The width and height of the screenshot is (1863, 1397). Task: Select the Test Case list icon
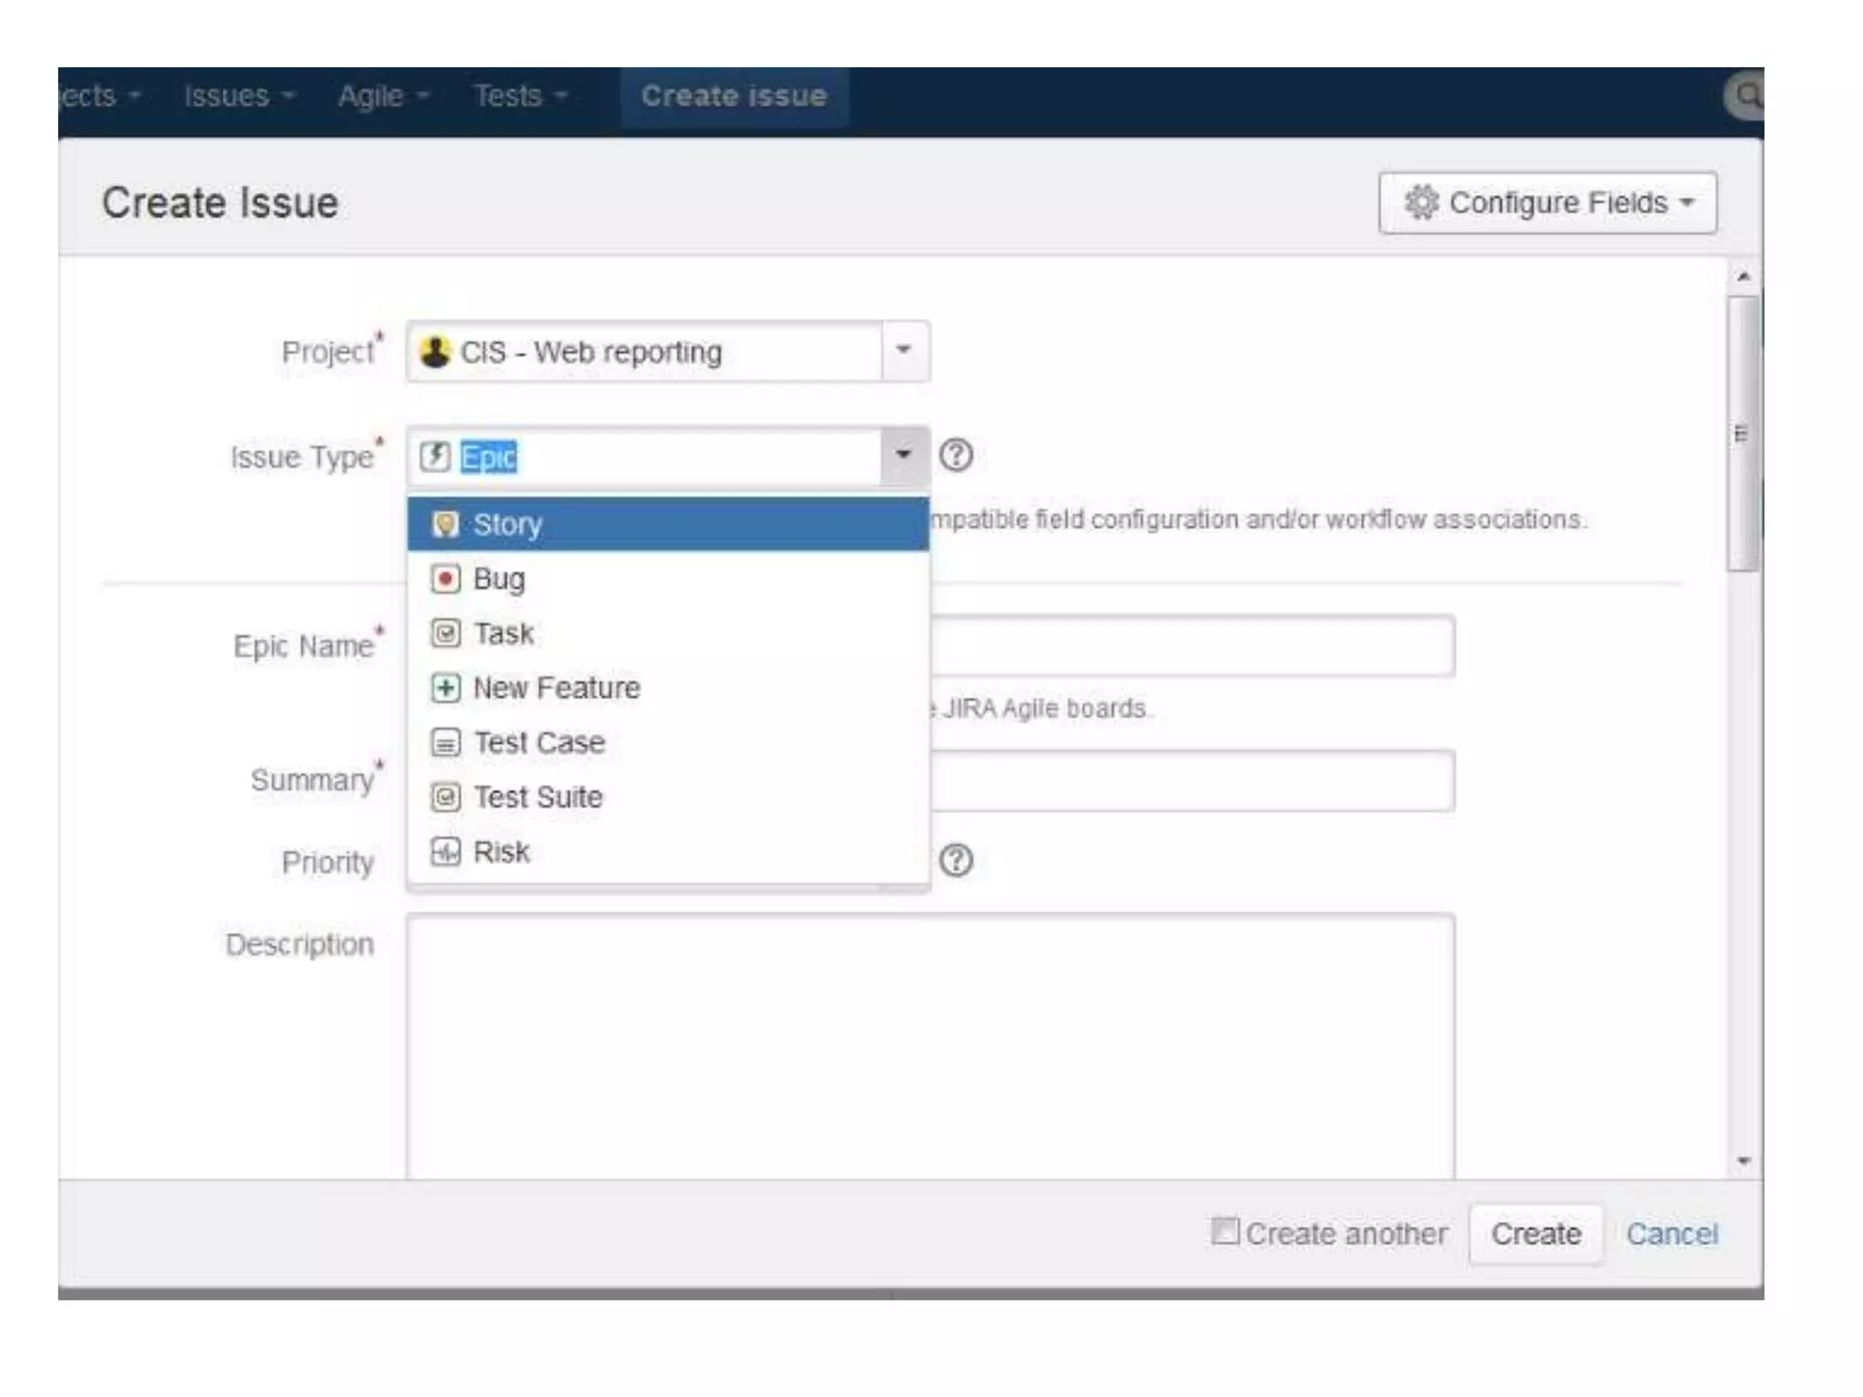(x=445, y=743)
